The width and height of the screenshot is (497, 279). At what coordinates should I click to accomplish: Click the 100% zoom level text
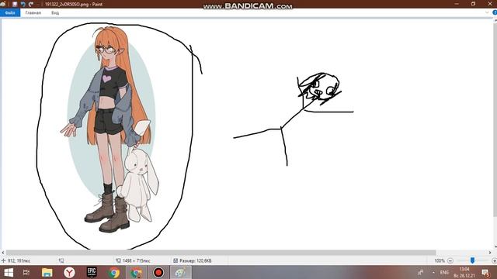(x=440, y=260)
